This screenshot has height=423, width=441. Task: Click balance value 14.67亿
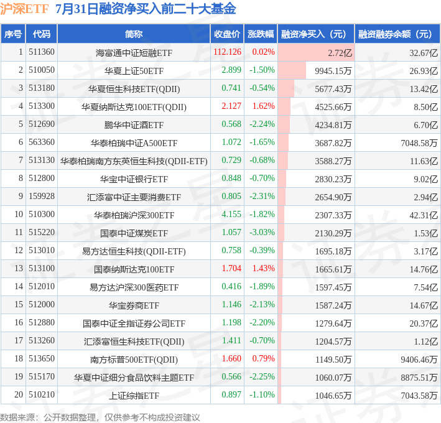click(x=424, y=305)
